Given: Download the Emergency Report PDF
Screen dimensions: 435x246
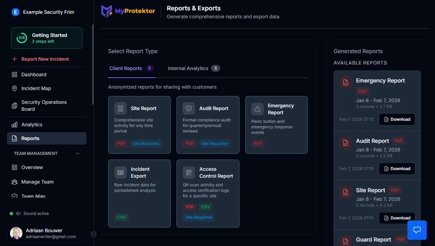Looking at the screenshot, I should tap(397, 119).
